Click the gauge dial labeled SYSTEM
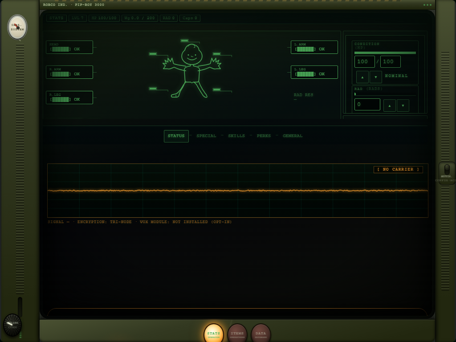Screen dimensions: 456x342 pos(17,27)
